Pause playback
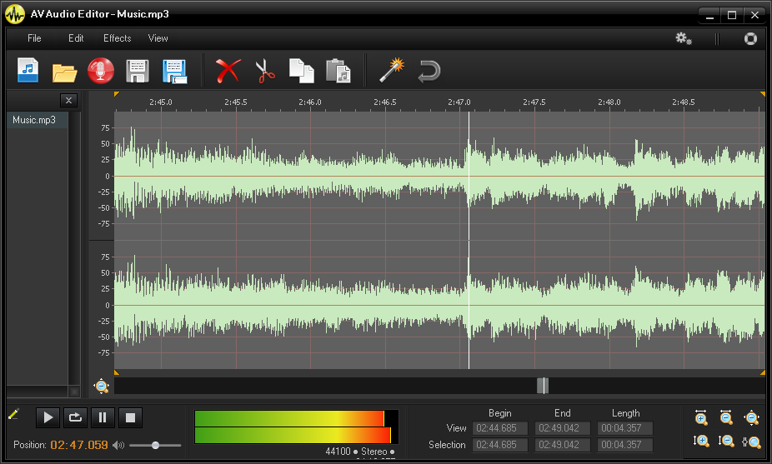This screenshot has width=772, height=464. coord(103,417)
